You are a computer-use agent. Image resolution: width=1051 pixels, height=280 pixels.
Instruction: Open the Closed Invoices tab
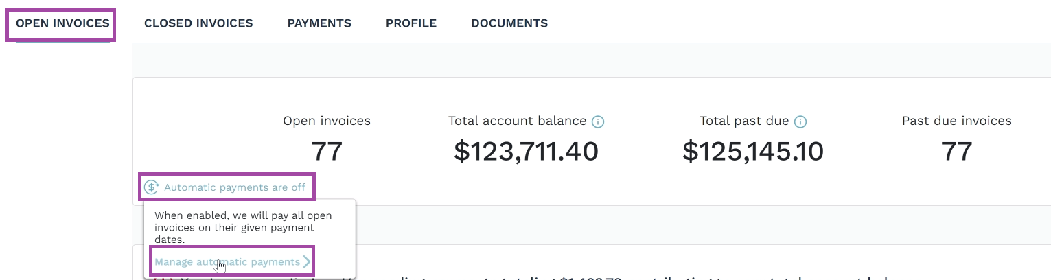point(198,23)
